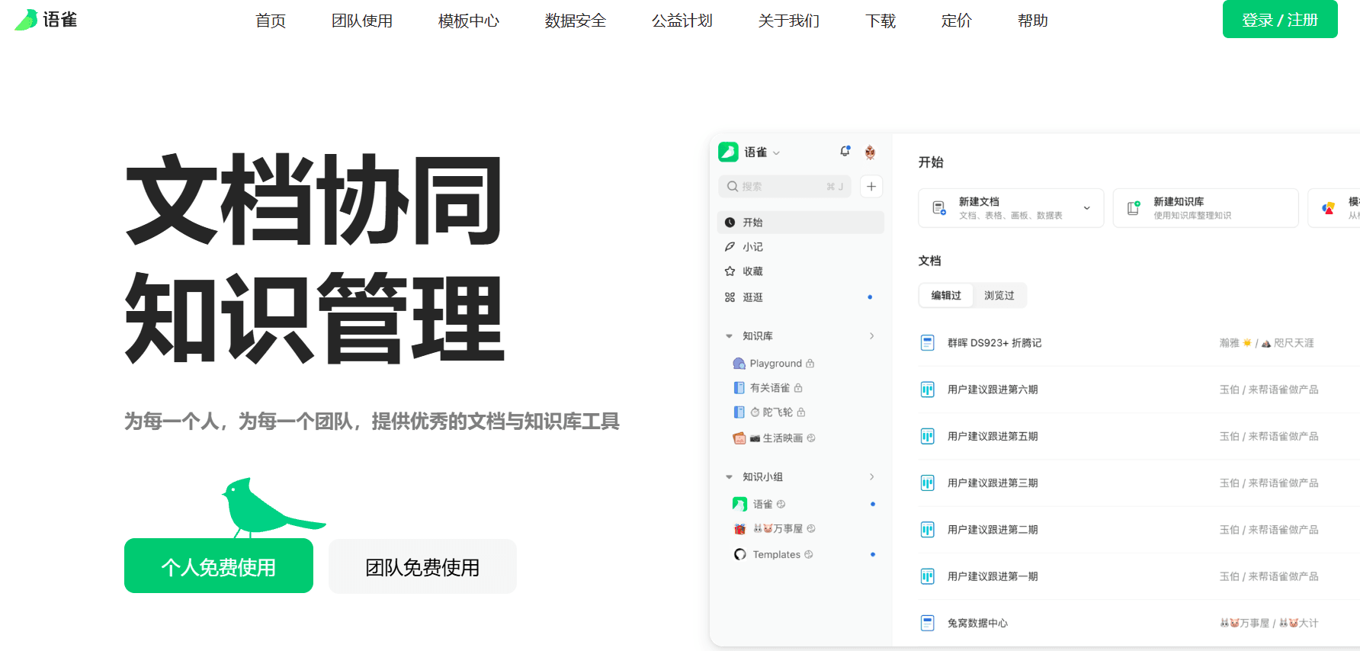
Task: Click the Playground label in sidebar
Action: 775,364
